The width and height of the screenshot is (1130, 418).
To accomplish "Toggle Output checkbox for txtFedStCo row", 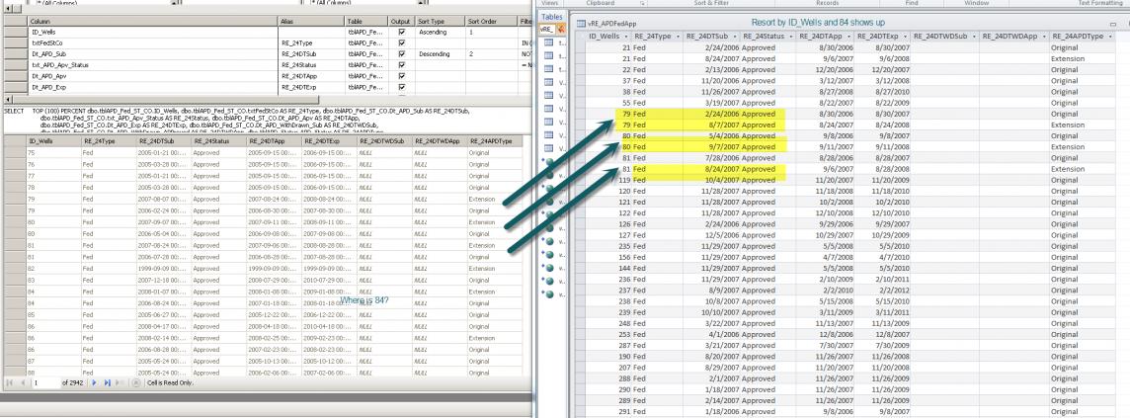I will pyautogui.click(x=401, y=43).
